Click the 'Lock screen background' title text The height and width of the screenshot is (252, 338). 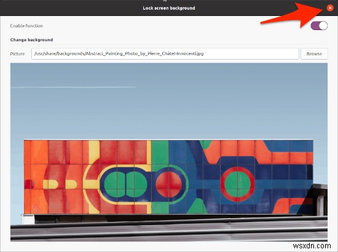point(169,8)
